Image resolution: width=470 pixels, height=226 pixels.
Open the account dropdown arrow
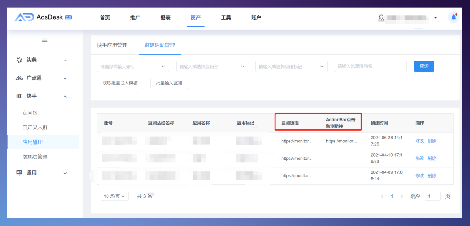click(436, 18)
